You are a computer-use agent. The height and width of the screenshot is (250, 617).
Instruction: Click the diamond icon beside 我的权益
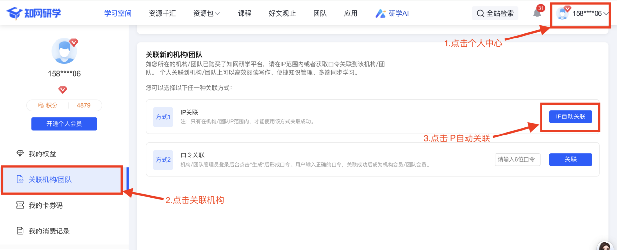pyautogui.click(x=20, y=154)
